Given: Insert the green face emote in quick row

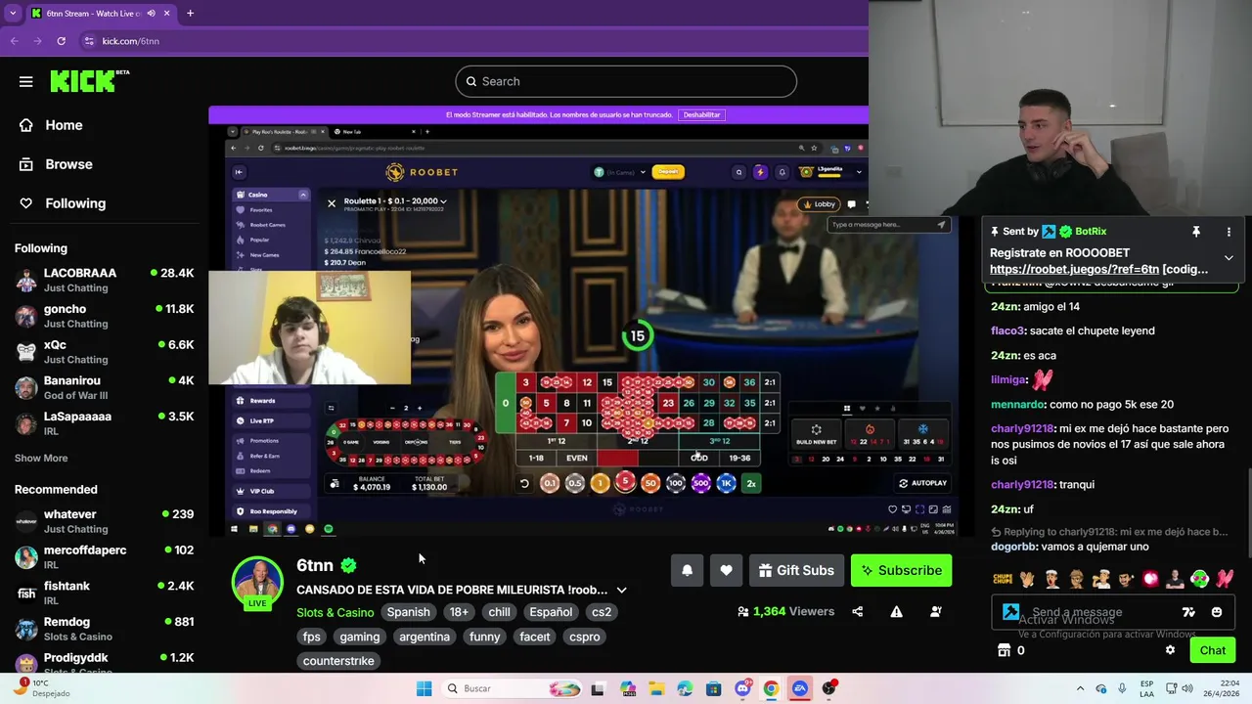Looking at the screenshot, I should tap(1200, 579).
